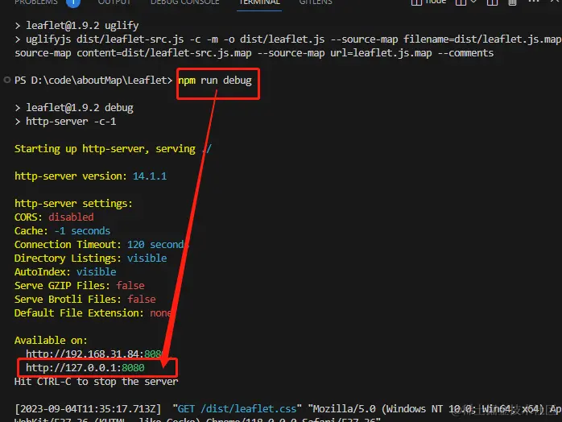
Task: Open the DEBUG CONSOLE tab
Action: [x=185, y=2]
